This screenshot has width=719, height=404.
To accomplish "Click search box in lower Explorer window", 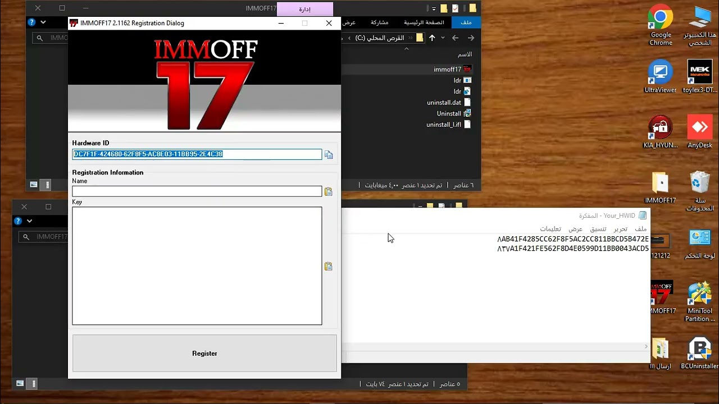I will tap(43, 237).
